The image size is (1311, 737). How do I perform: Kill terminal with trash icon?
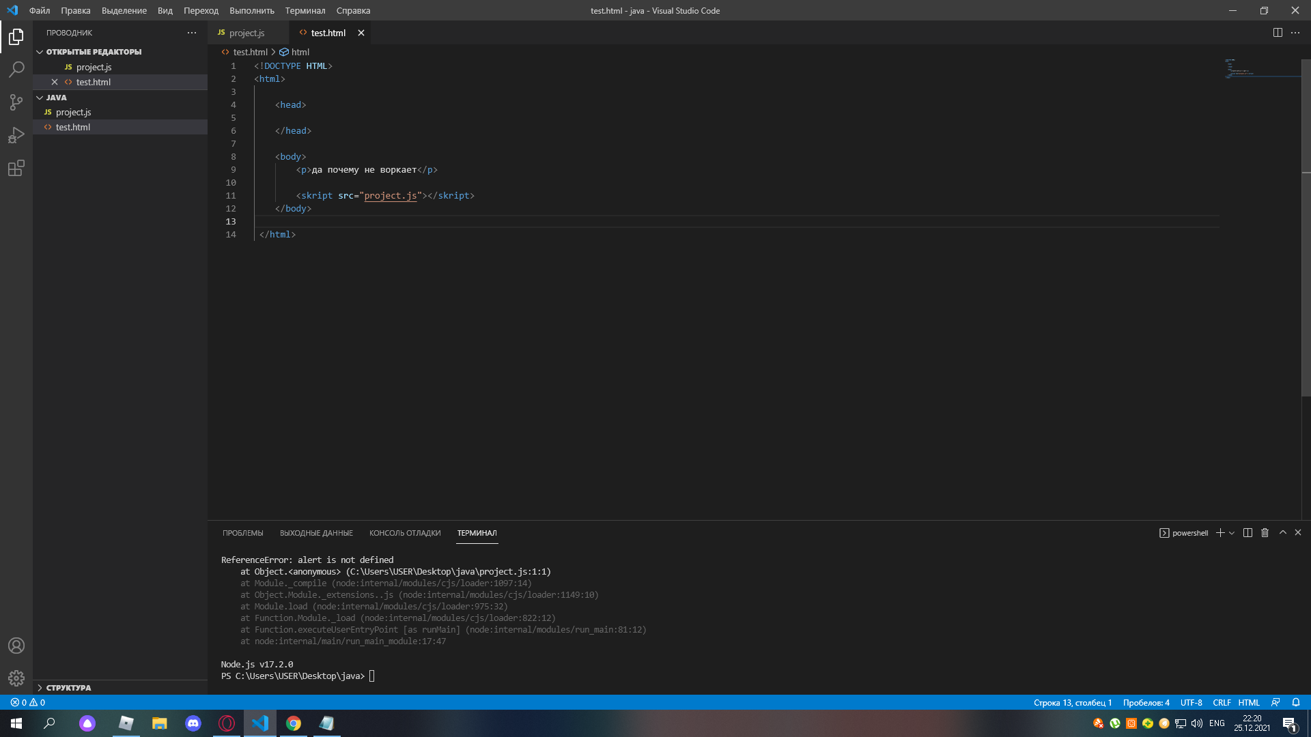[x=1265, y=533]
